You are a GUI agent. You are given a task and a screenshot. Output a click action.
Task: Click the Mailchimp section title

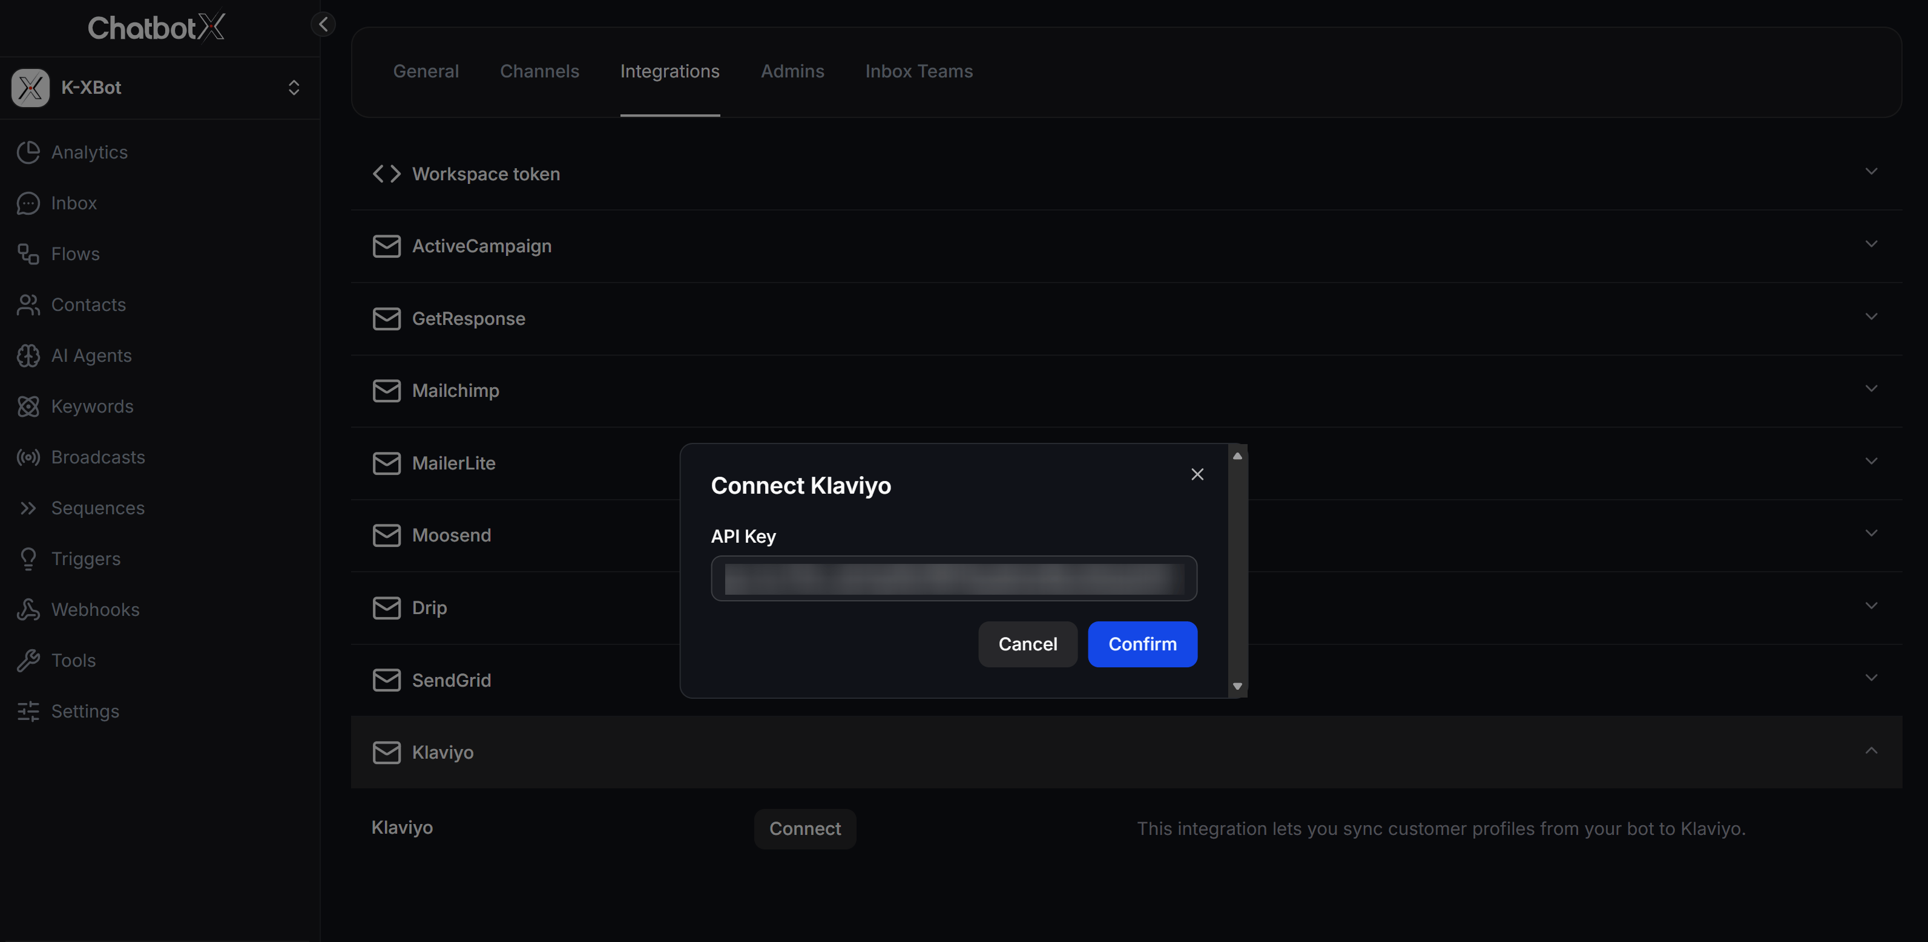click(455, 391)
